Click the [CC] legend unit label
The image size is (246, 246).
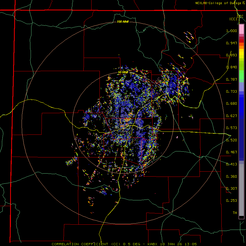[x=233, y=19]
